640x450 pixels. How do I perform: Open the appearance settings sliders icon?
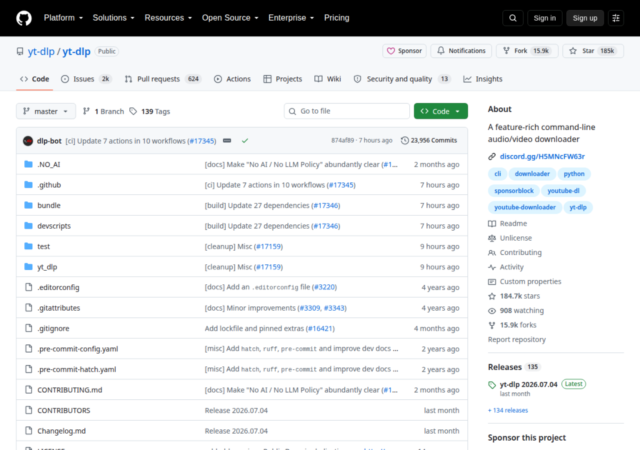[616, 18]
